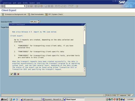Click the dialog's vertical scrollbar thumb

coord(85,38)
